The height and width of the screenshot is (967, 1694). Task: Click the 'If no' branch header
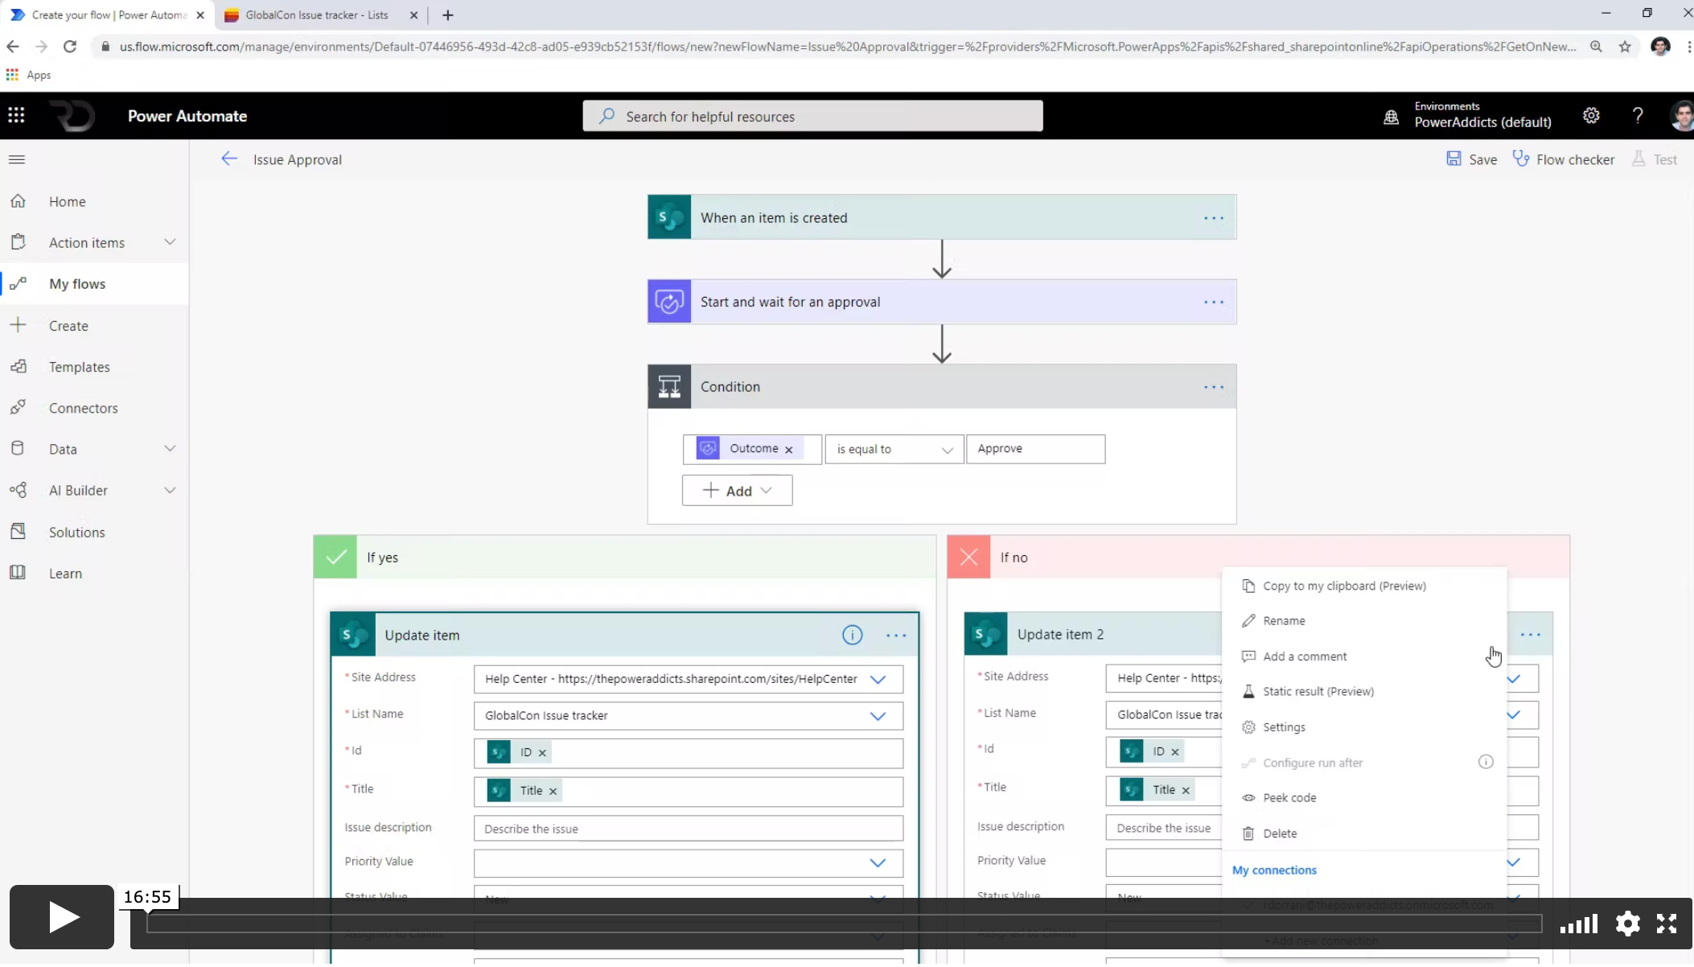click(1258, 557)
